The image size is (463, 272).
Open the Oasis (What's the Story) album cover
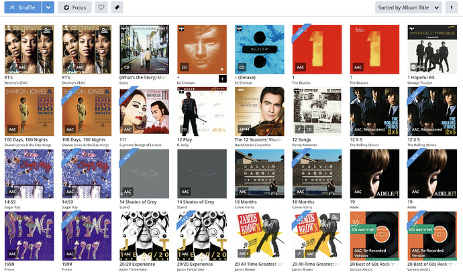144,49
